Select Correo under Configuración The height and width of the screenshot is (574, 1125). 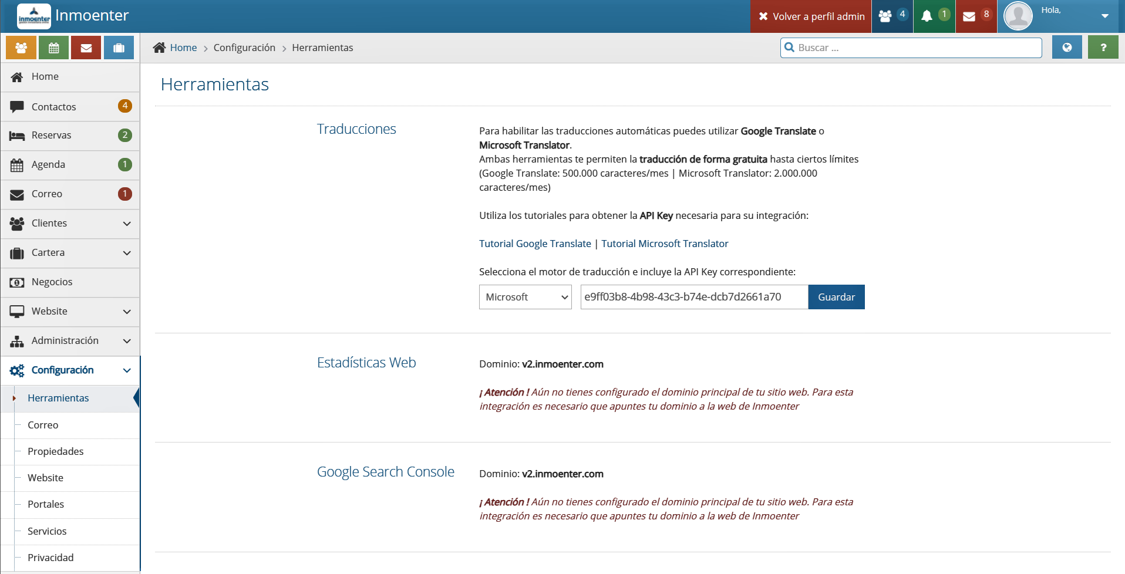tap(70, 425)
